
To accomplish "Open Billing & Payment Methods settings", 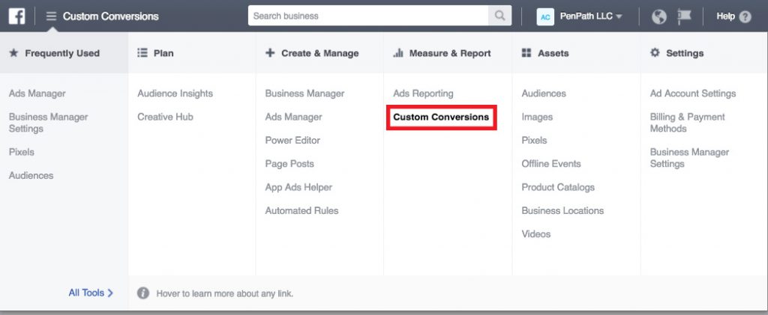I will point(687,123).
